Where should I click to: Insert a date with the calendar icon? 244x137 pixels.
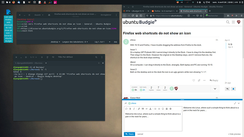pyautogui.click(x=167, y=109)
